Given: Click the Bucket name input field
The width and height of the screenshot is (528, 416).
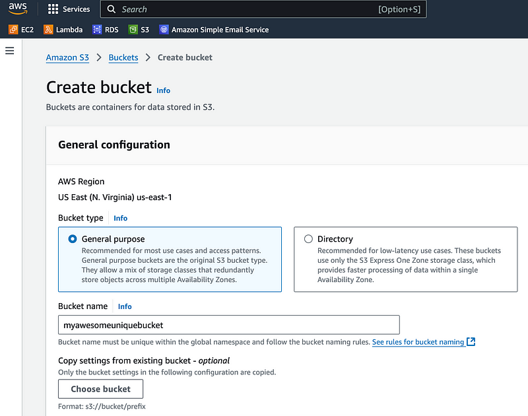Looking at the screenshot, I should click(229, 325).
